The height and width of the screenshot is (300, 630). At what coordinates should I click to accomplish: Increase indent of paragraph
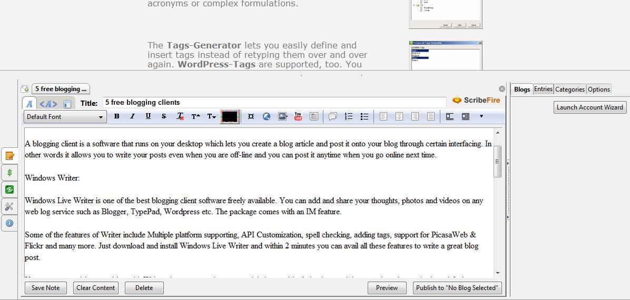465,116
